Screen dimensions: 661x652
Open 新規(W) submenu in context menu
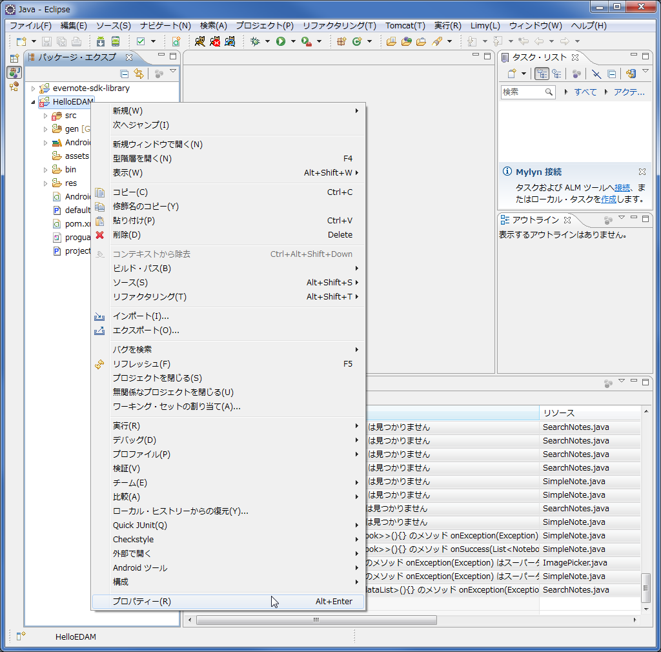click(x=228, y=111)
